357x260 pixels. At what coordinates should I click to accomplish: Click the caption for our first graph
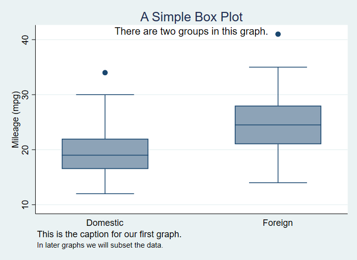[x=109, y=234]
